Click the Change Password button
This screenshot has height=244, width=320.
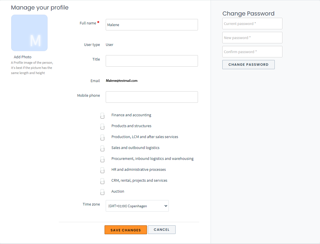pos(248,64)
